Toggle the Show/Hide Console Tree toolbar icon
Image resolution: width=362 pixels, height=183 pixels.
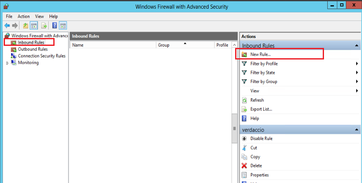pyautogui.click(x=34, y=26)
